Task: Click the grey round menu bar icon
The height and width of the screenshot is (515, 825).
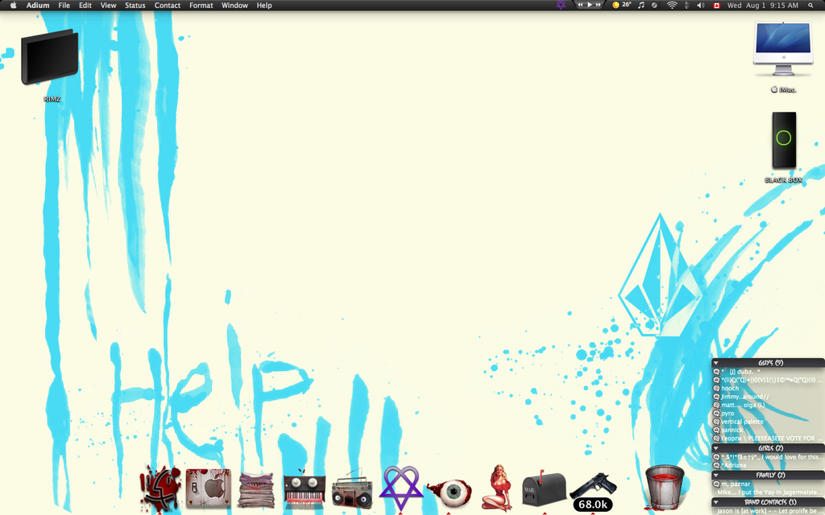Action: point(654,6)
